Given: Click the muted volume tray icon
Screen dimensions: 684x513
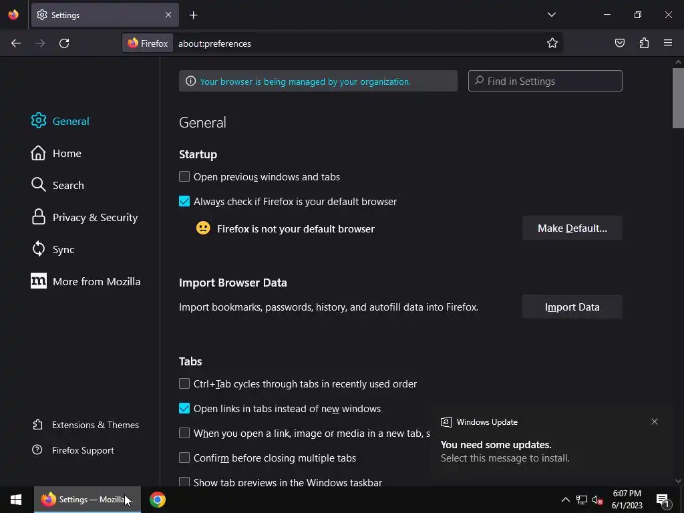Looking at the screenshot, I should (598, 500).
